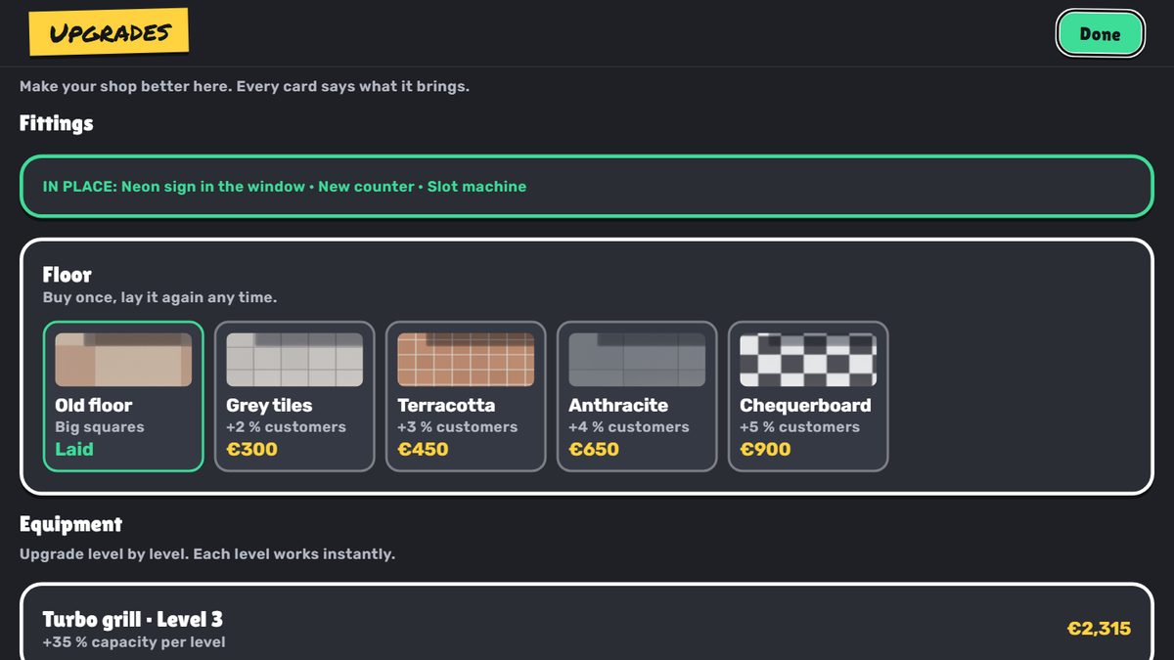Choose the Terracotta floor card

click(x=466, y=396)
